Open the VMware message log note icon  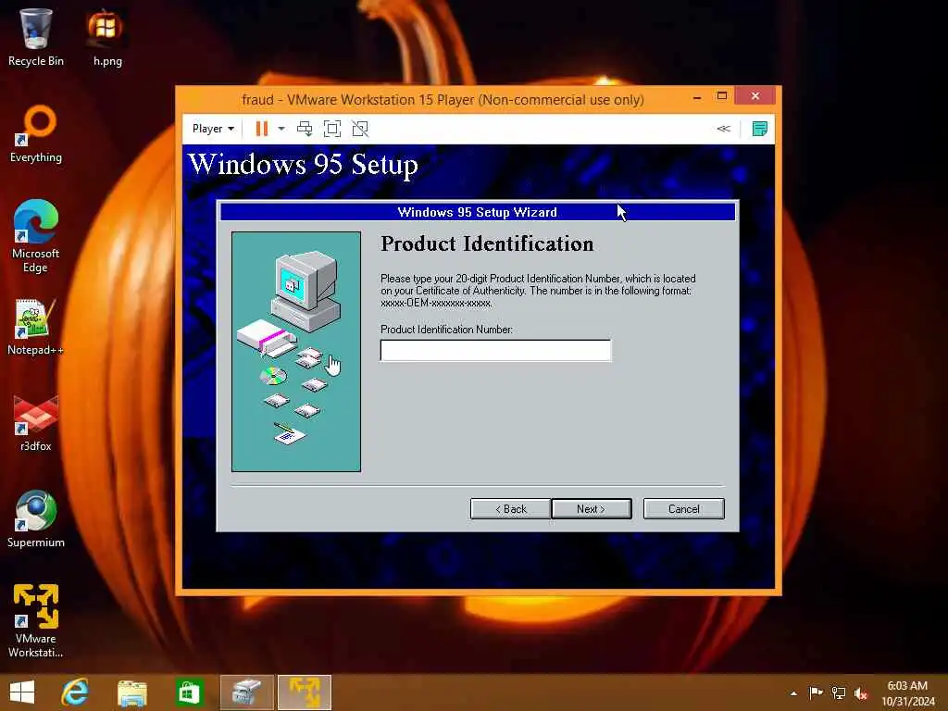click(x=759, y=129)
